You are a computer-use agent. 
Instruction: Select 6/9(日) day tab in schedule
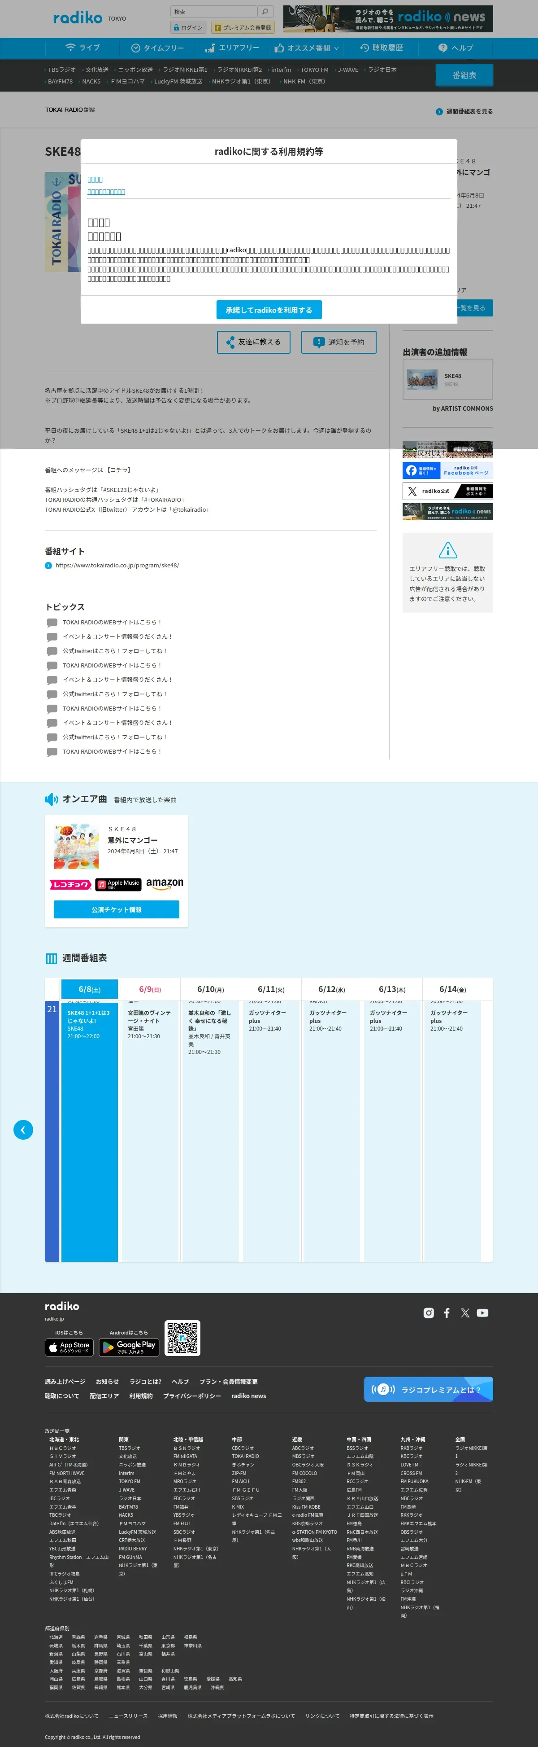pyautogui.click(x=150, y=989)
